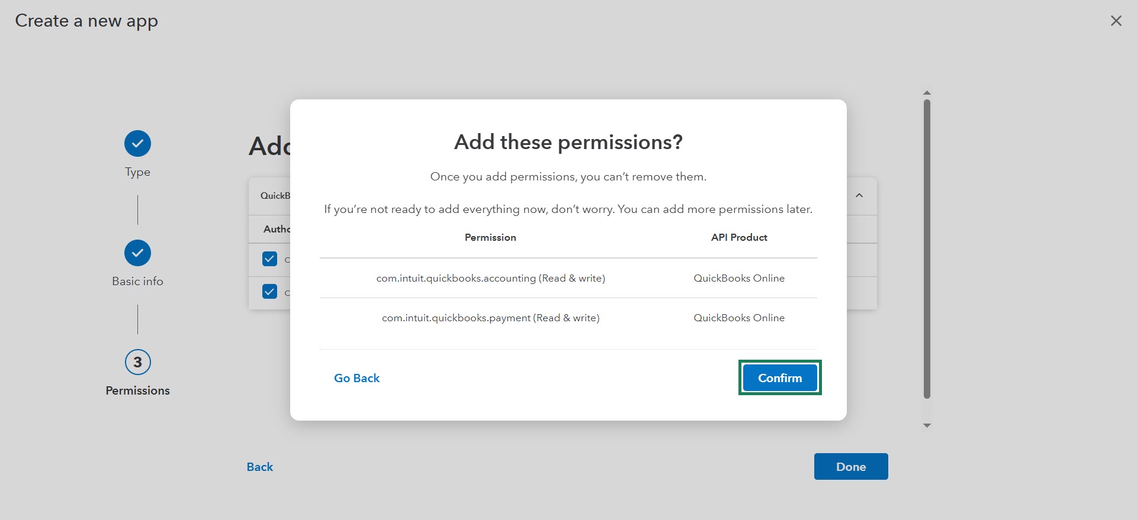1137x520 pixels.
Task: Click the vertical scrollbar thumb
Action: (x=927, y=248)
